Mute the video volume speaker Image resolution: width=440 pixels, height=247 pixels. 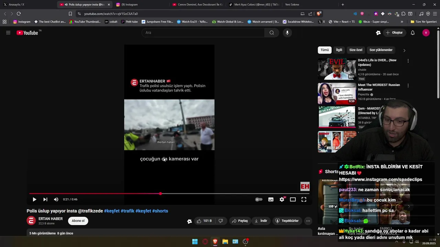click(x=56, y=199)
